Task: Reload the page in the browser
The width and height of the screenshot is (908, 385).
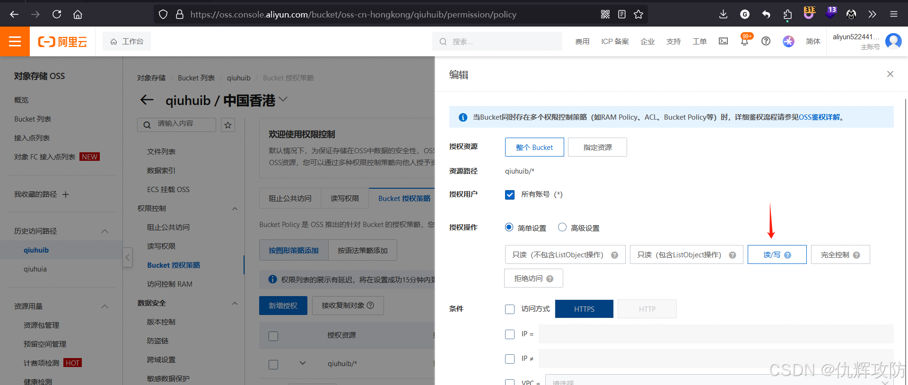Action: (57, 14)
